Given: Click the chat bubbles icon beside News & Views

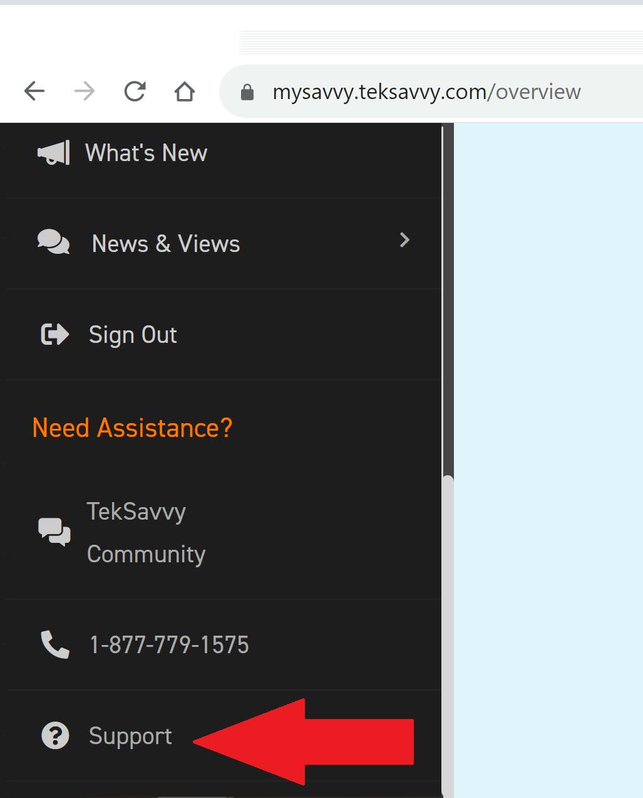Looking at the screenshot, I should click(54, 242).
